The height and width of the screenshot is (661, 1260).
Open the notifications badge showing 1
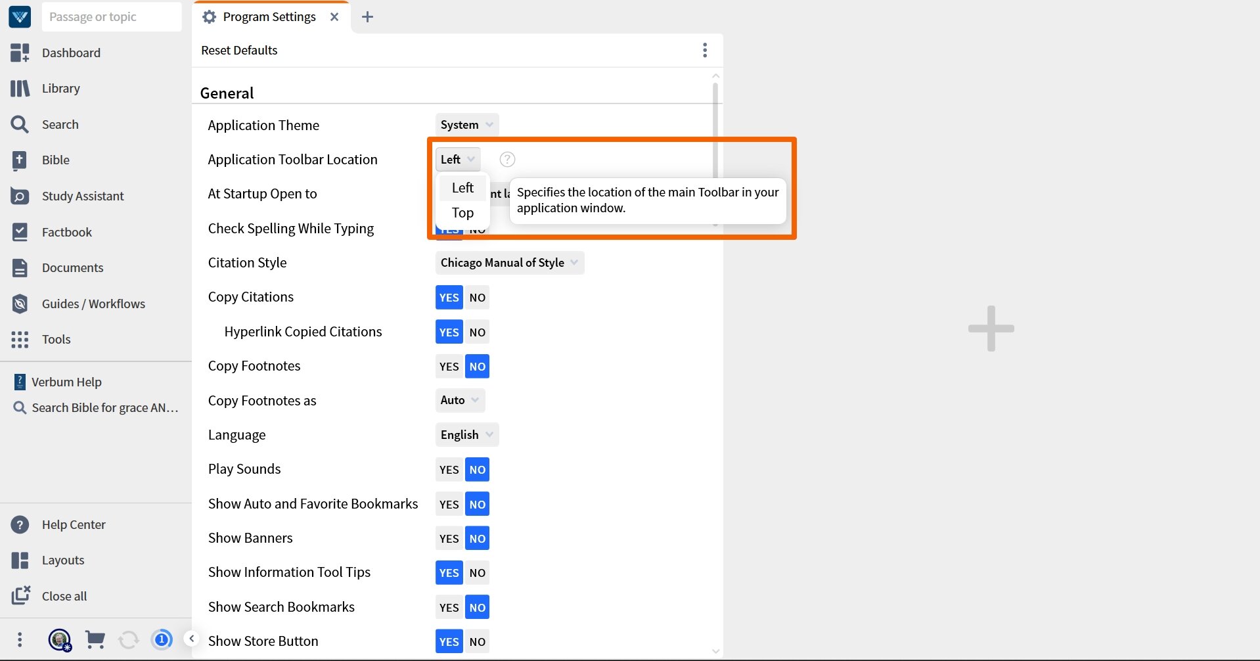(x=162, y=639)
